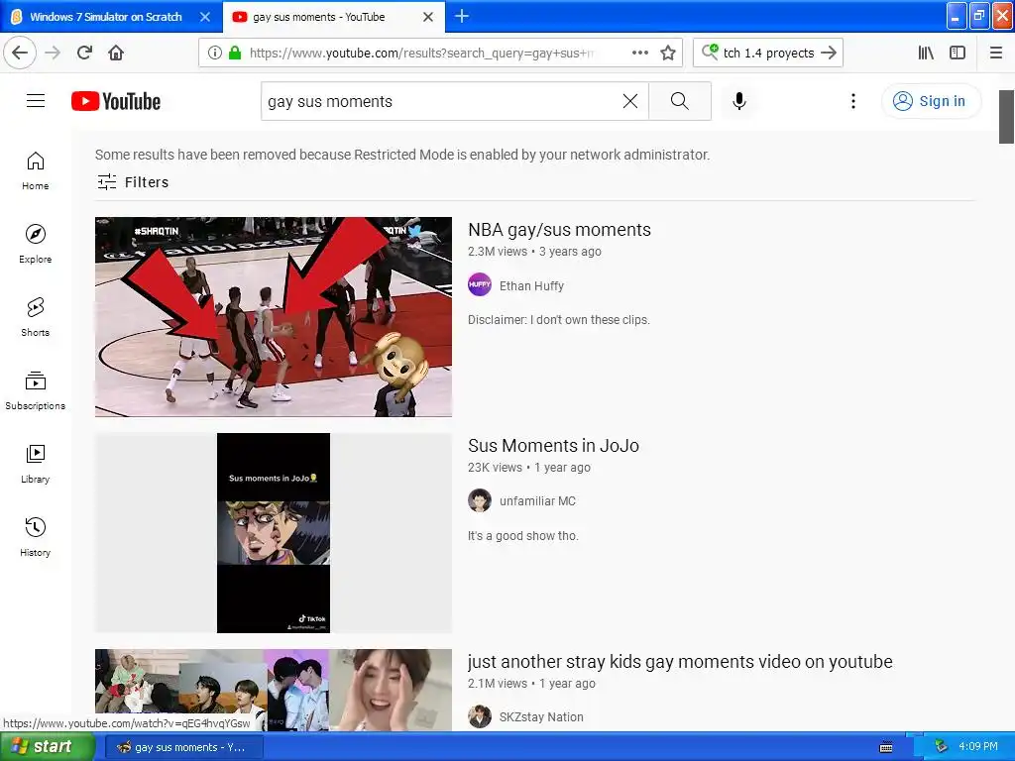Open Sus Moments in JoJo video title
1015x761 pixels.
553,446
